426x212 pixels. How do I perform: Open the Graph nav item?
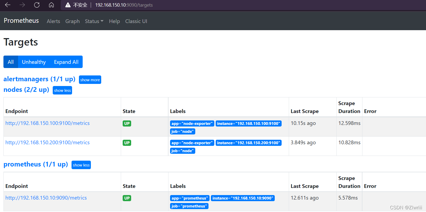point(72,21)
